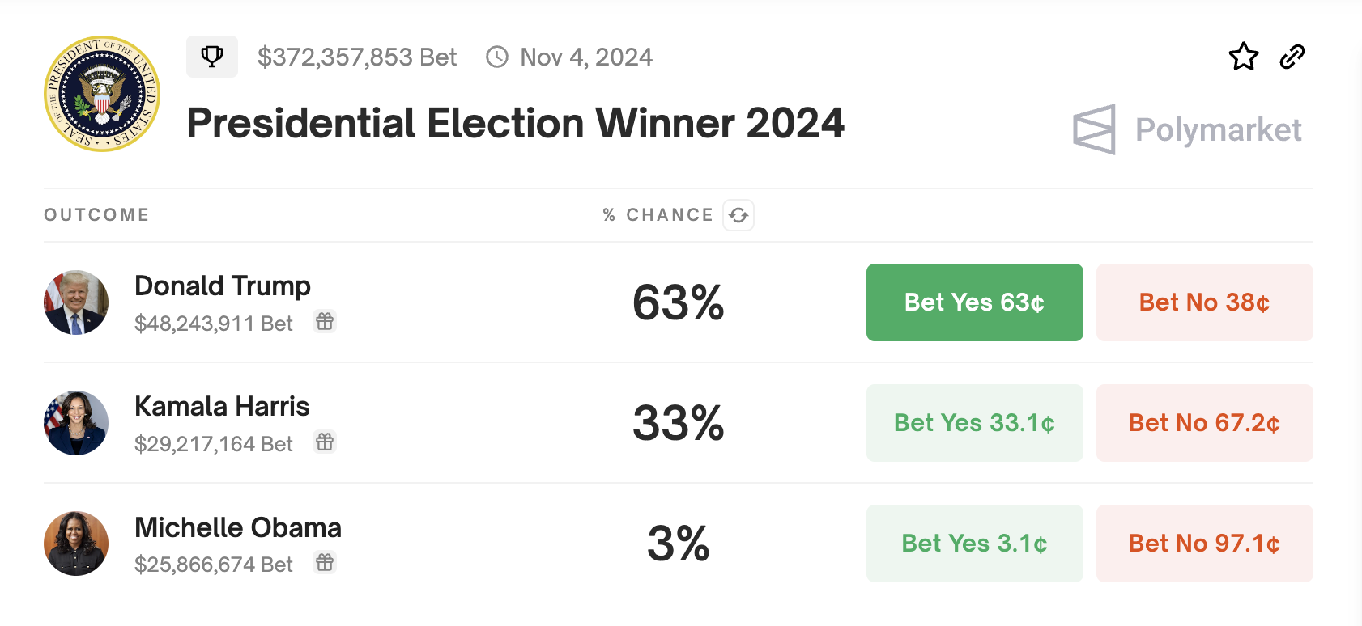Screen dimensions: 1362x626
Task: Click the clock icon by Nov 4, 2024
Action: click(x=496, y=57)
